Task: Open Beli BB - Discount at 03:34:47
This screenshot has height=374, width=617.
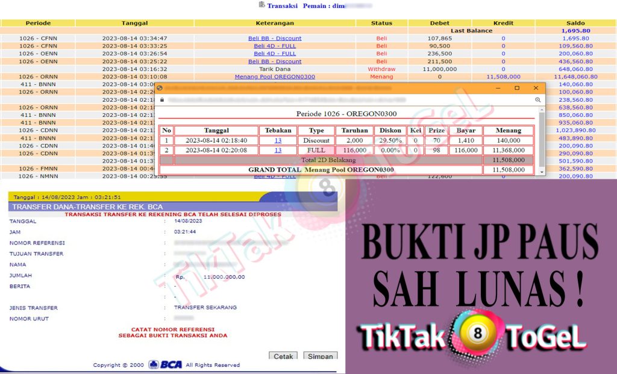Action: [275, 38]
